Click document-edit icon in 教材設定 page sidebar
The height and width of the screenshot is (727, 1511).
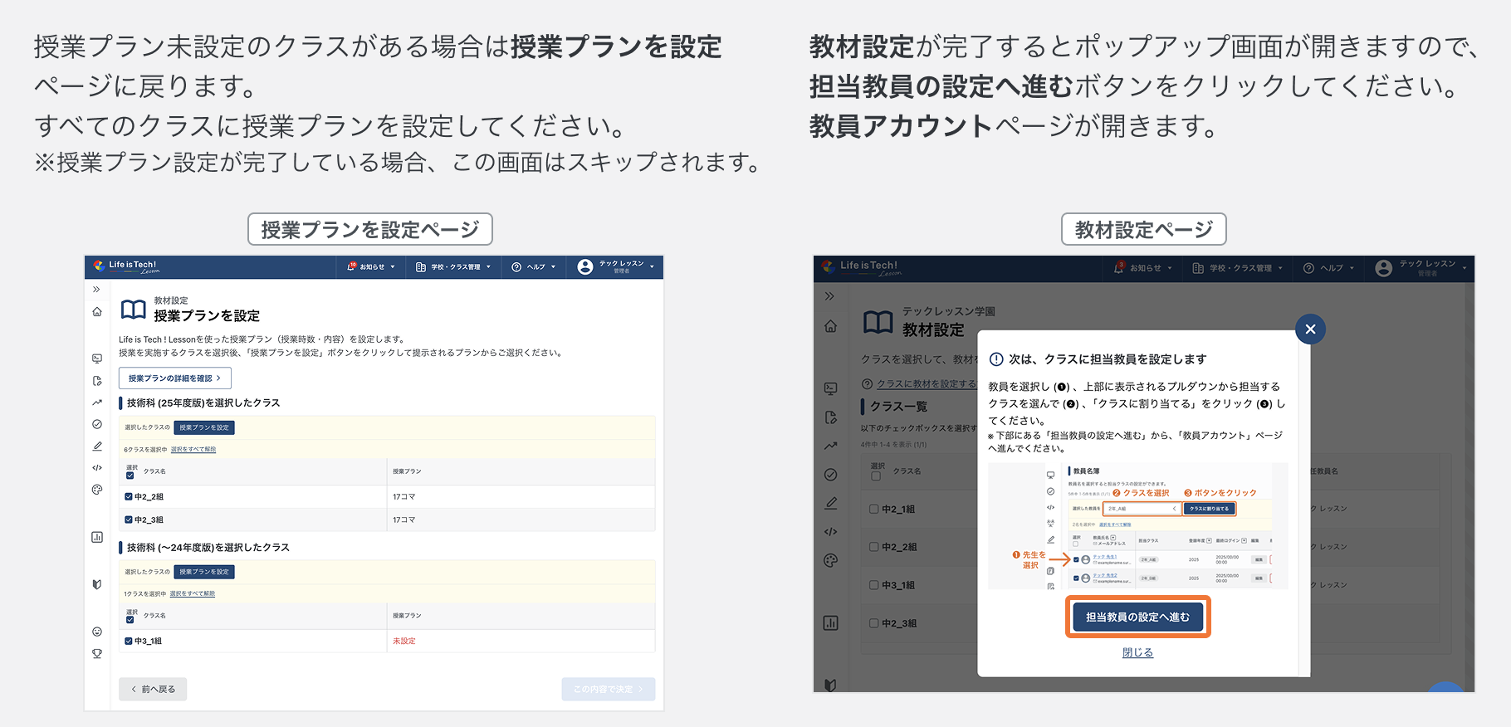tap(830, 417)
